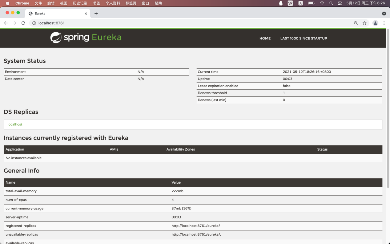
Task: Click the Renews threshold label
Action: pos(212,93)
